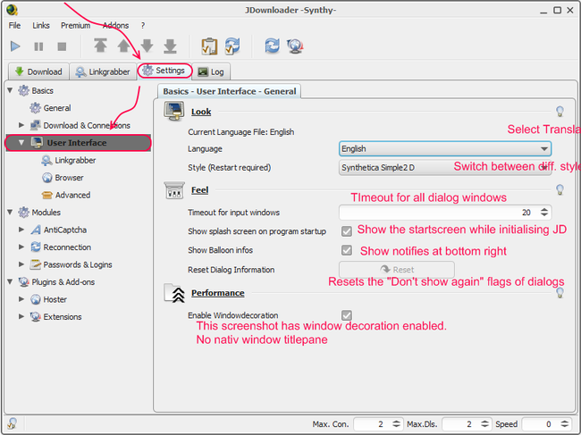Screen dimensions: 581x435
Task: Click the blue reconnect arrows icon
Action: click(273, 46)
